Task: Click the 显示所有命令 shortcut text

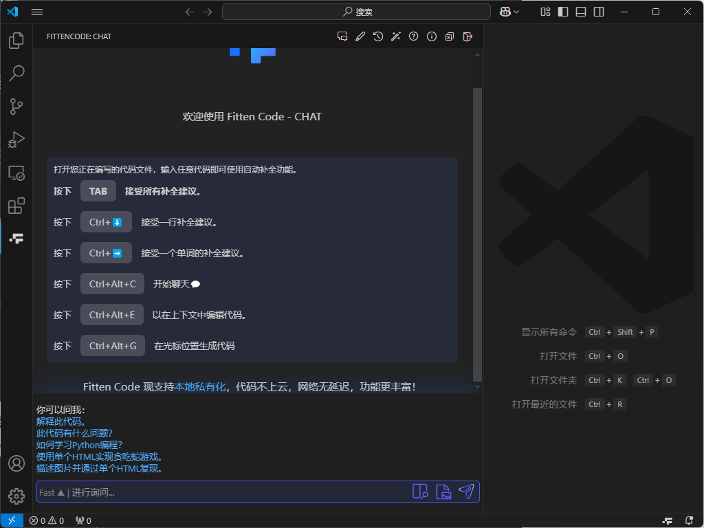Action: point(549,332)
